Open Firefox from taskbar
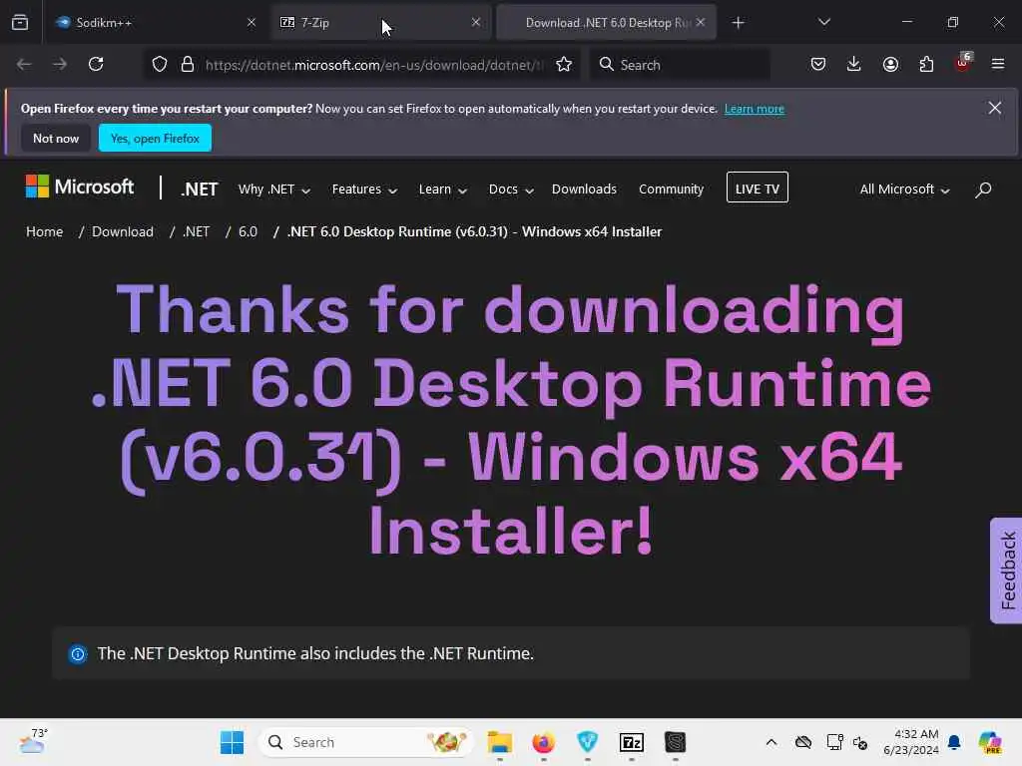The image size is (1022, 766). 544,742
